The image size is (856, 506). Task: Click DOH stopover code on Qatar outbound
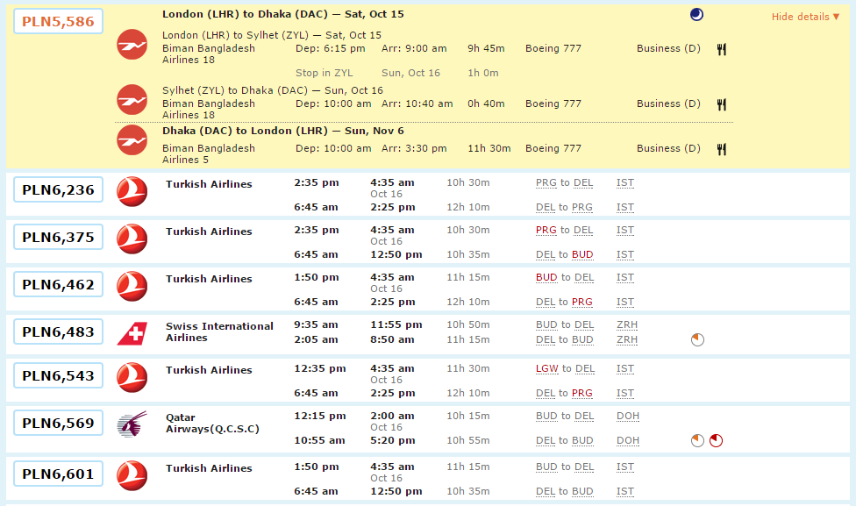[628, 416]
